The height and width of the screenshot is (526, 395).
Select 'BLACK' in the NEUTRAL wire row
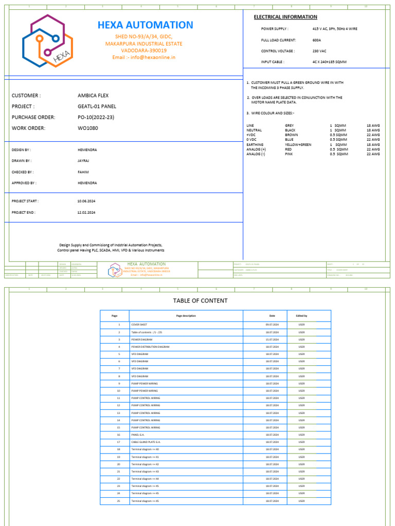pyautogui.click(x=290, y=130)
